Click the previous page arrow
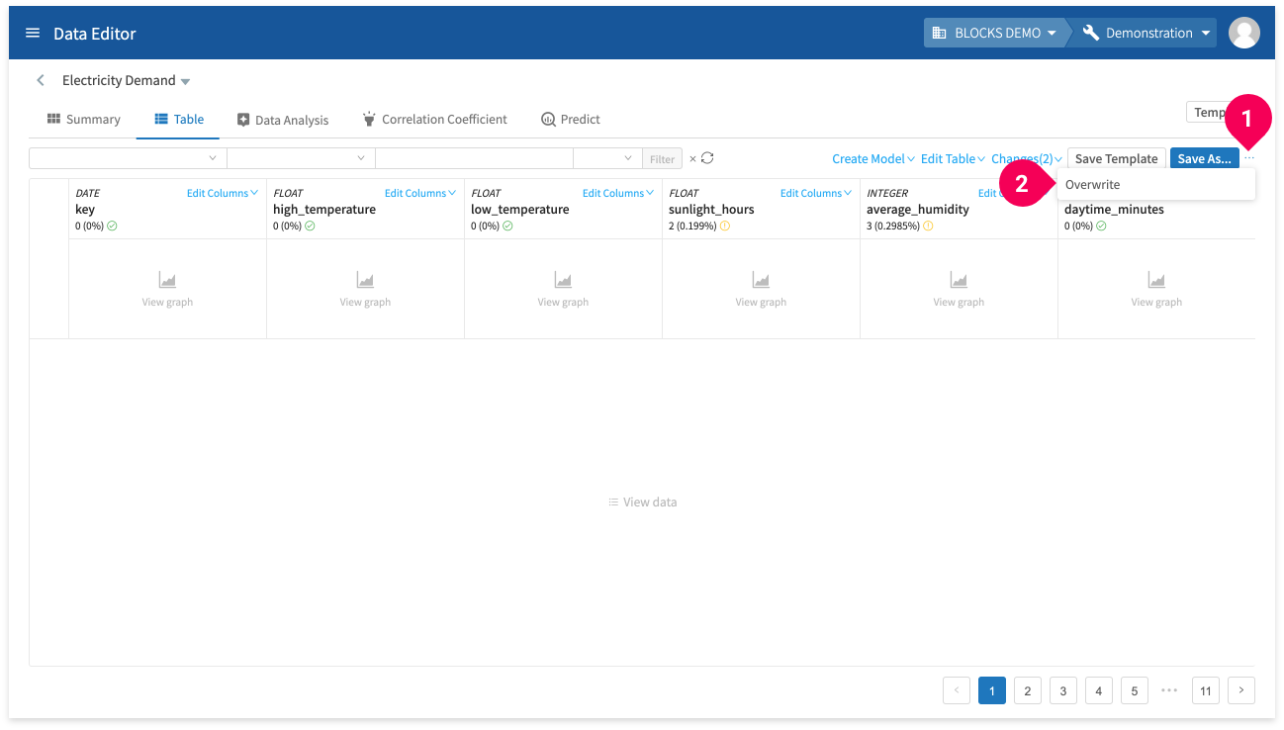1284x730 pixels. click(957, 690)
